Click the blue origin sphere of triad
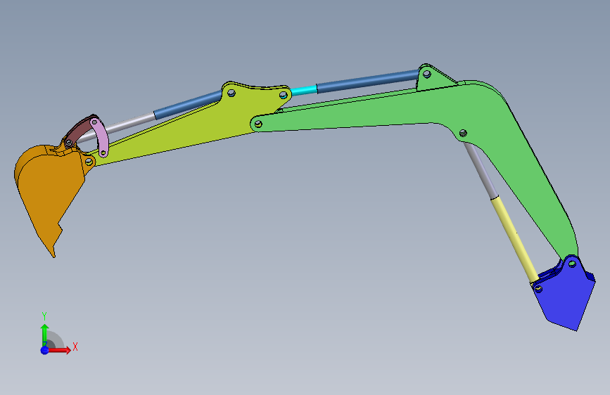The height and width of the screenshot is (395, 610). (x=45, y=350)
